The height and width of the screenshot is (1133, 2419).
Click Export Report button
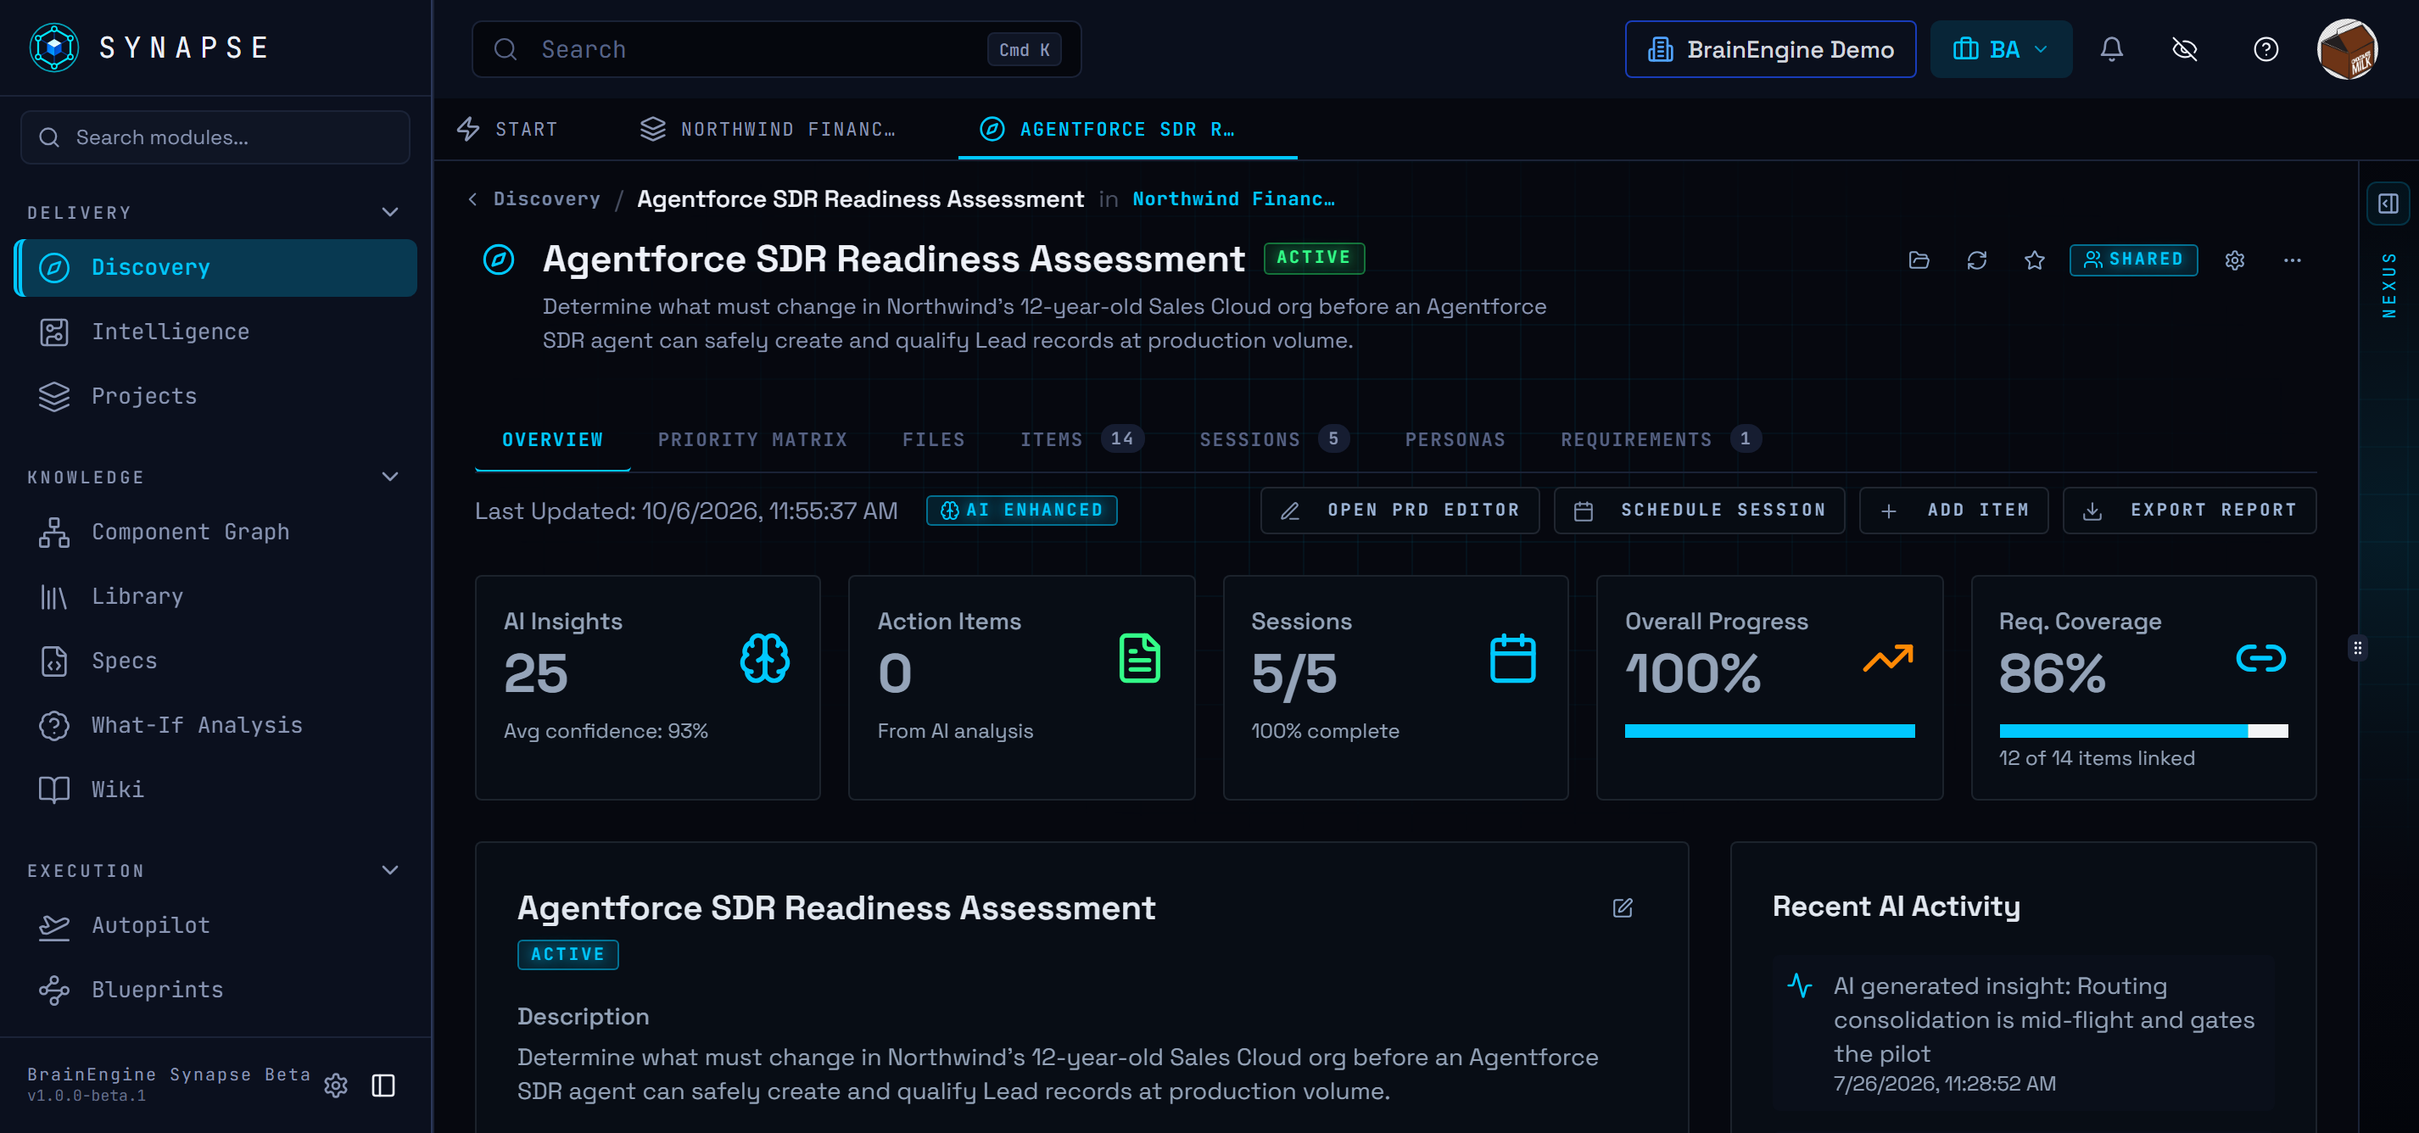(x=2189, y=511)
